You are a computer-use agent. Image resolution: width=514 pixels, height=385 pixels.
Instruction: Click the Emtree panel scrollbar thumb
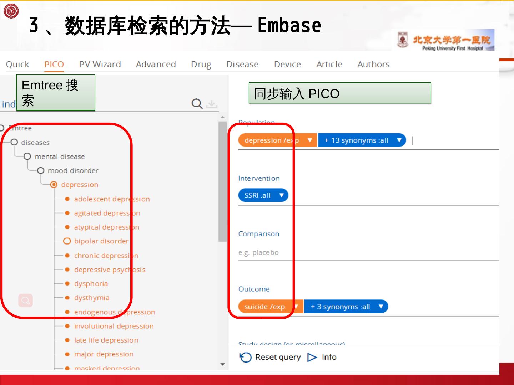pyautogui.click(x=223, y=182)
